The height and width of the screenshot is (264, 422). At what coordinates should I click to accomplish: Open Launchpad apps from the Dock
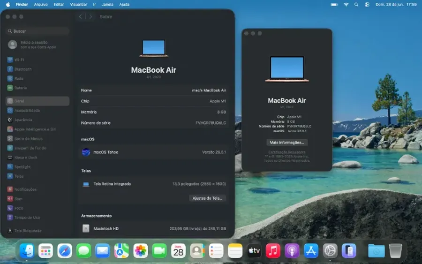(46, 251)
